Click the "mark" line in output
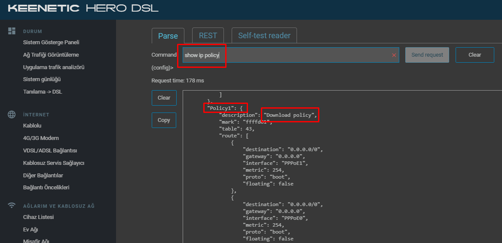 (x=245, y=122)
